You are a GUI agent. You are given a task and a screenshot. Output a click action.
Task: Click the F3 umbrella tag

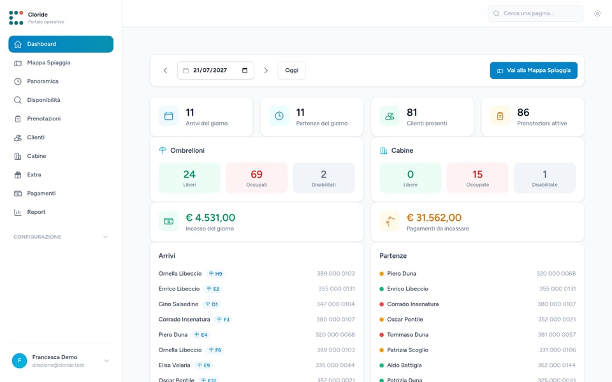pyautogui.click(x=223, y=320)
